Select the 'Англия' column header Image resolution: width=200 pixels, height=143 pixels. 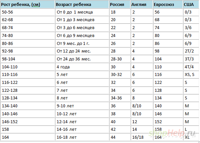tap(142, 5)
